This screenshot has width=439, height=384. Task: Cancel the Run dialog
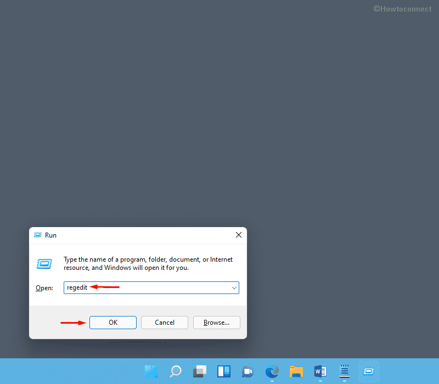(164, 323)
